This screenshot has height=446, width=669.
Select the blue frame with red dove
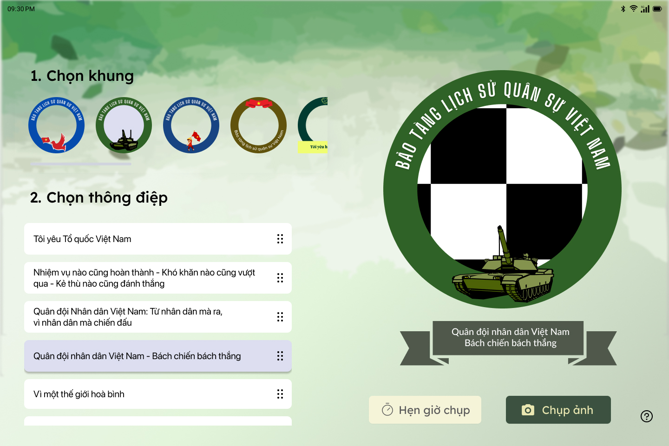pyautogui.click(x=56, y=125)
